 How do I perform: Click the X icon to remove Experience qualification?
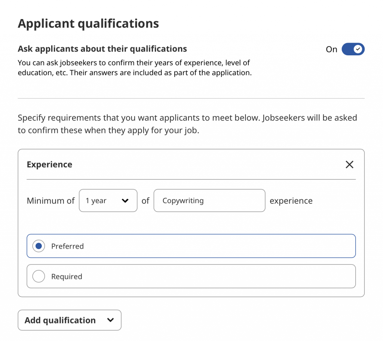point(349,164)
